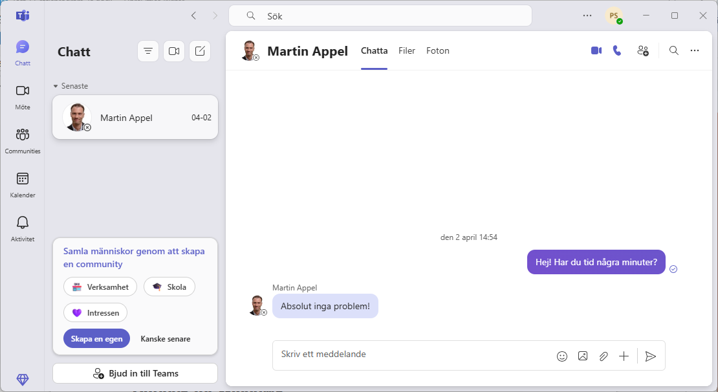Open the Möte section in the sidebar
Screen dimensions: 718x392
point(22,96)
